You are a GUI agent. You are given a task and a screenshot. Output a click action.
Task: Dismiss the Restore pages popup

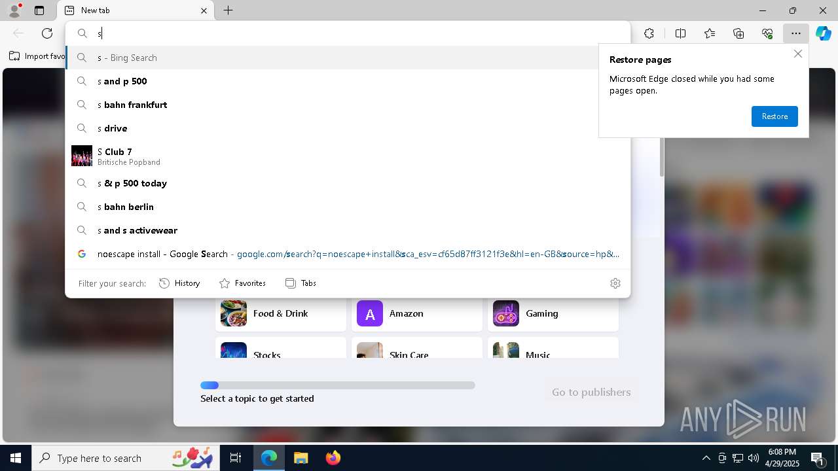click(x=797, y=54)
